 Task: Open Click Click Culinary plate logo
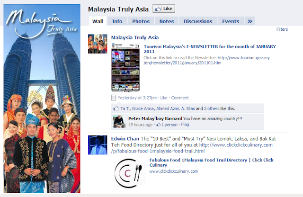128,173
